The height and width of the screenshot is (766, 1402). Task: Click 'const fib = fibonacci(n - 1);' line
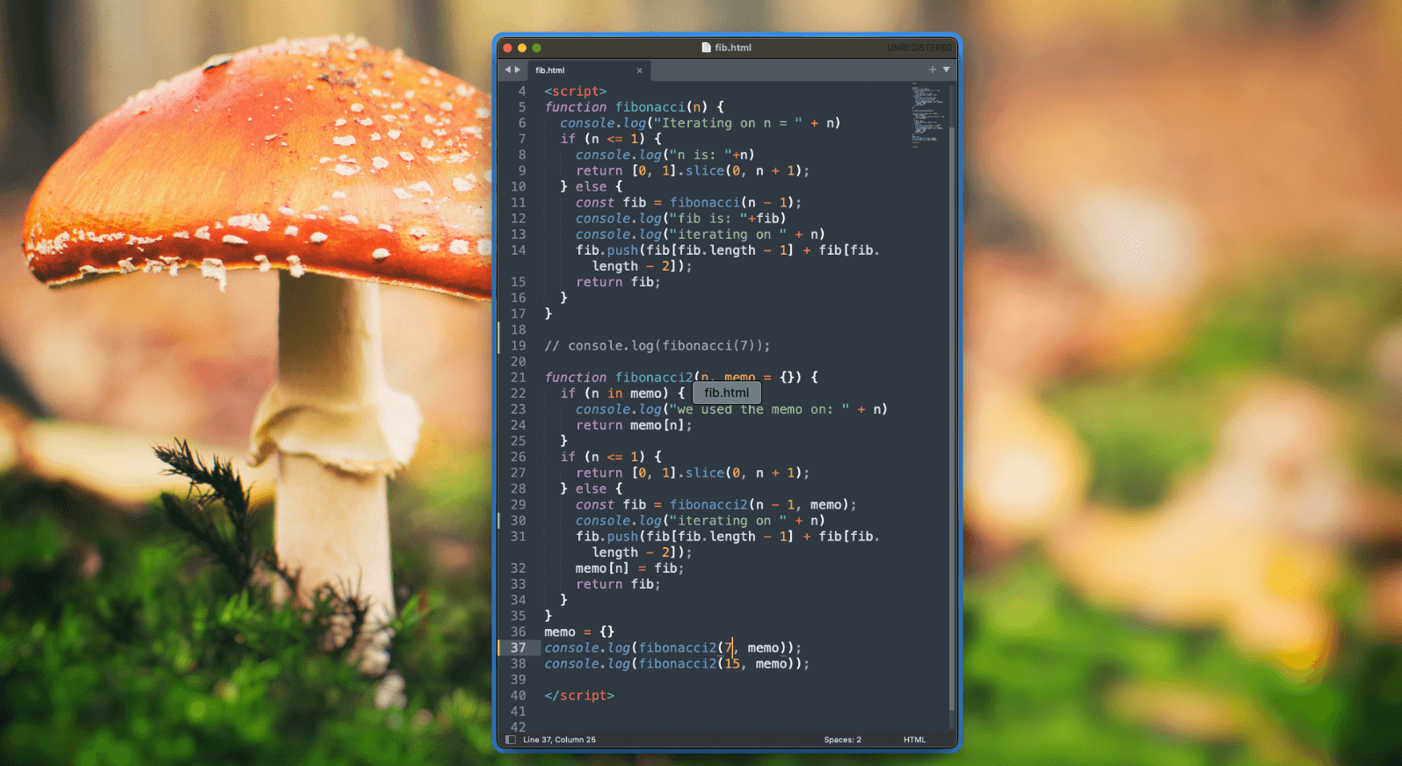click(x=688, y=202)
